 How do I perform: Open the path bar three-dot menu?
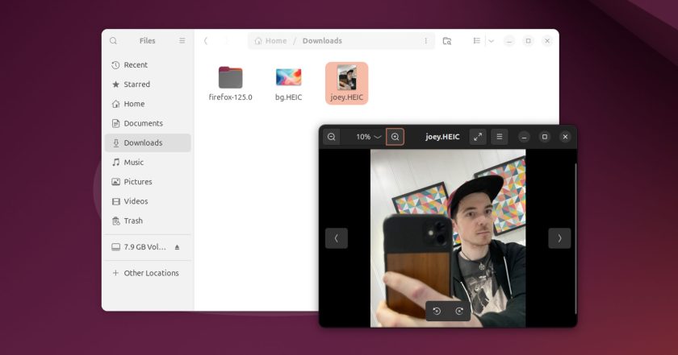[x=426, y=40]
